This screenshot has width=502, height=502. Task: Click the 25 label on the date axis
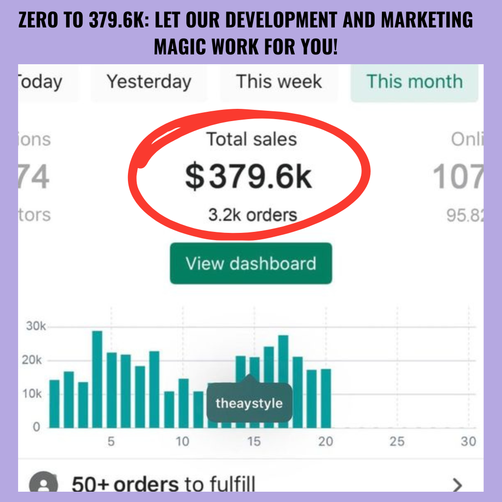click(397, 442)
